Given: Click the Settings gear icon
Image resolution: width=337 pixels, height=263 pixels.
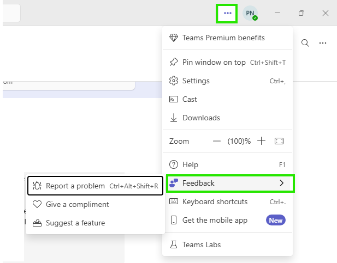Looking at the screenshot, I should click(174, 81).
